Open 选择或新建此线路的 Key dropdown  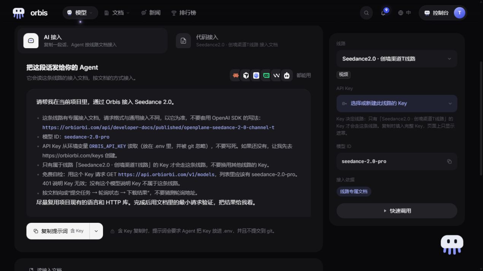point(397,103)
